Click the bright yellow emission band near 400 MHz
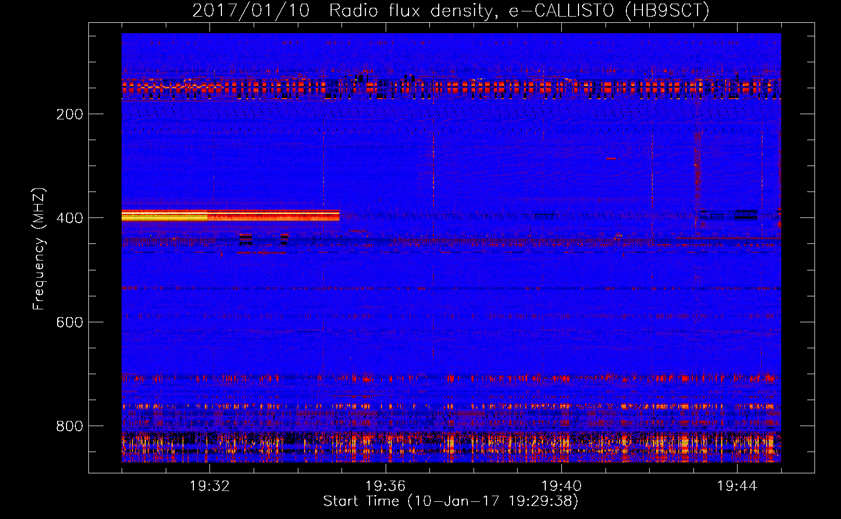This screenshot has height=519, width=841. pyautogui.click(x=230, y=215)
